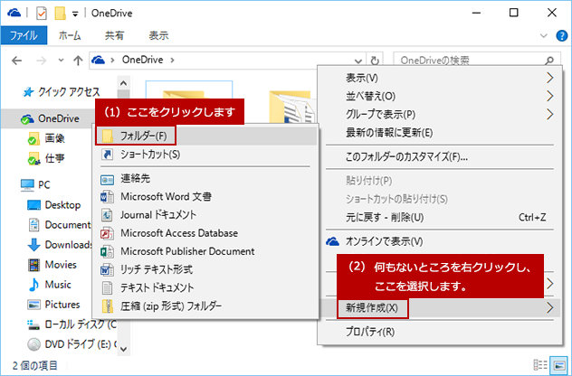This screenshot has width=572, height=376.
Task: Expand the ribbon with the chevron
Action: [x=544, y=36]
